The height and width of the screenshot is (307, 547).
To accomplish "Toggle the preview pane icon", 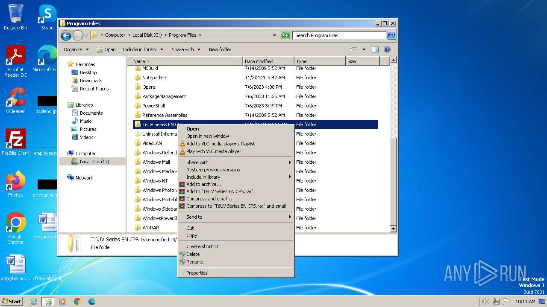I will click(375, 49).
